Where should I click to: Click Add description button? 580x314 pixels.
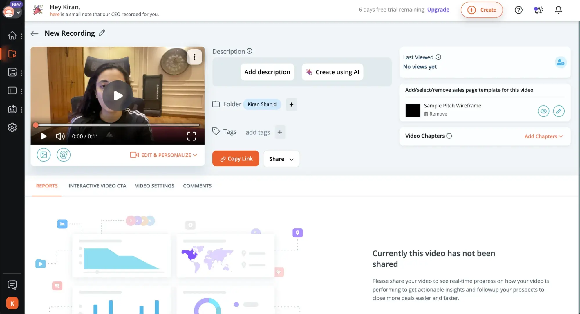coord(267,72)
